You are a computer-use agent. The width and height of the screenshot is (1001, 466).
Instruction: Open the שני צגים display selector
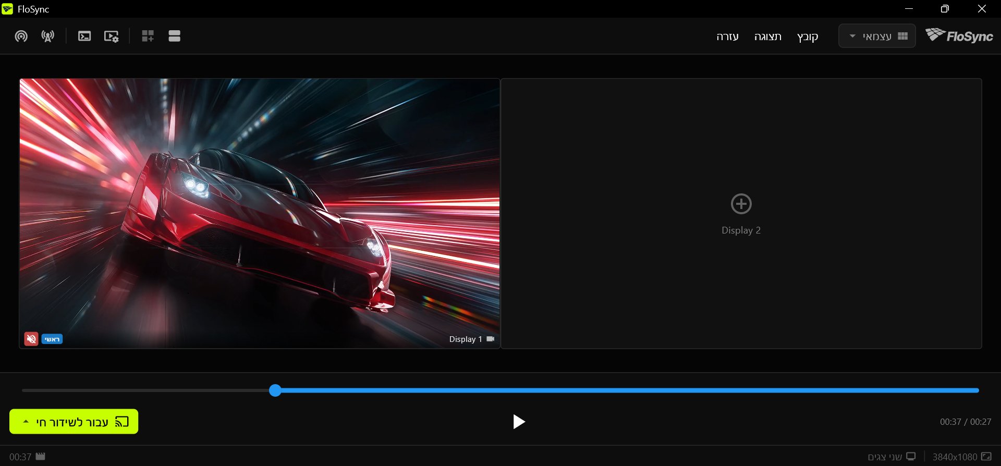click(892, 457)
